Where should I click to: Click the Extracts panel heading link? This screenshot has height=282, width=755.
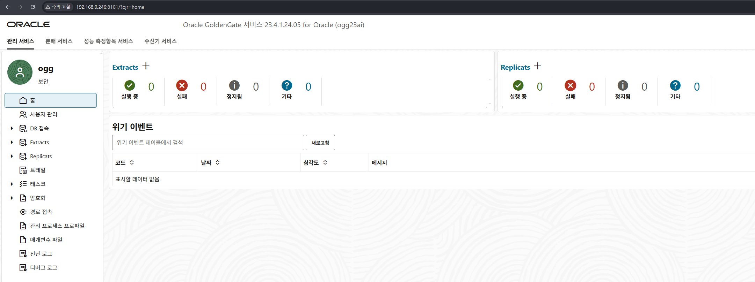click(125, 67)
